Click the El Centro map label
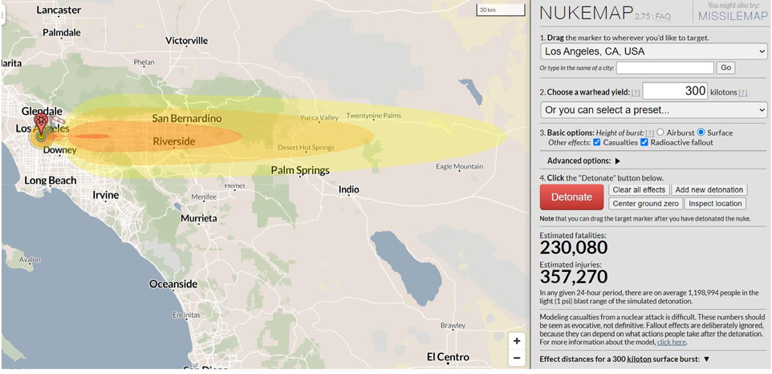Screen dimensions: 772x374 pos(448,357)
